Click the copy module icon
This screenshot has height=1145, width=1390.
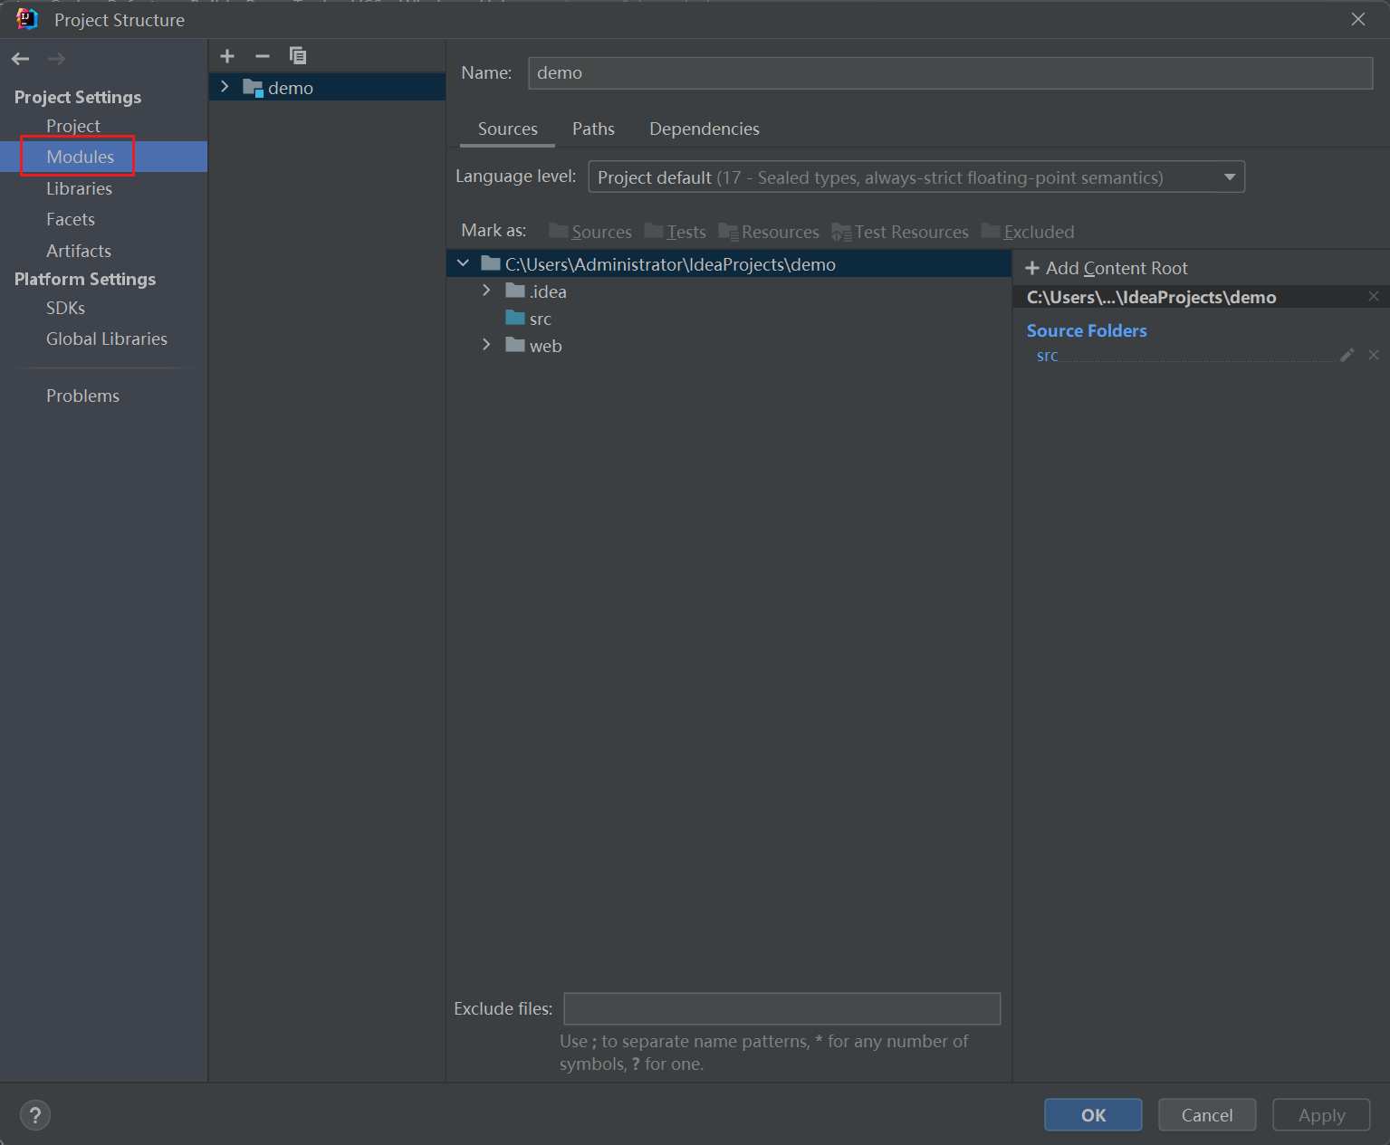[x=297, y=56]
